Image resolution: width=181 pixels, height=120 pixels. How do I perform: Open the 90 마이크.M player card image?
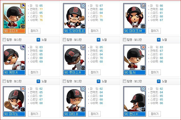point(134,18)
